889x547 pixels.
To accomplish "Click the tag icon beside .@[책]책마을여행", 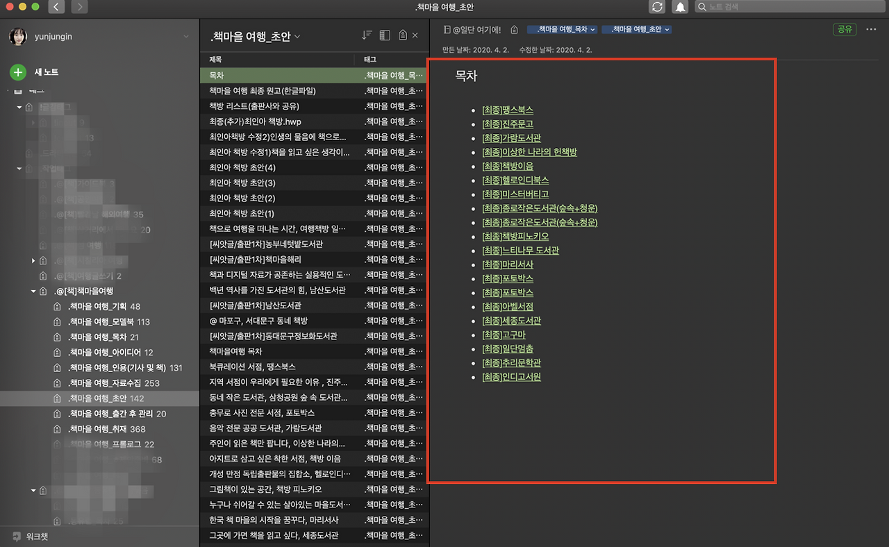I will click(44, 291).
